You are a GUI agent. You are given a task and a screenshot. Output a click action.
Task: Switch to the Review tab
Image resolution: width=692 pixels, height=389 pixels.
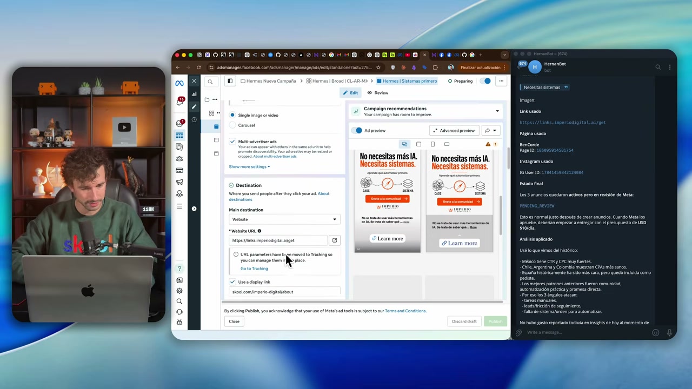(377, 93)
